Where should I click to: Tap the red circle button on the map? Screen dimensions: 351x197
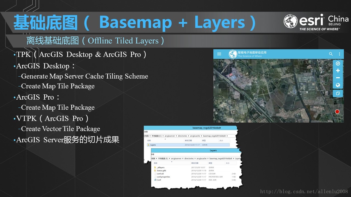coord(337,112)
